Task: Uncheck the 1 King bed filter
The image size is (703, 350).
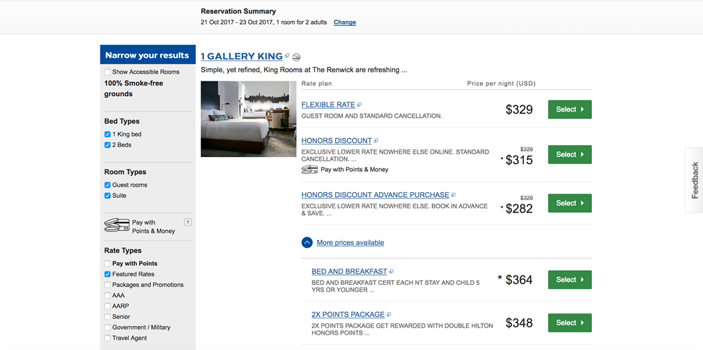Action: click(108, 135)
